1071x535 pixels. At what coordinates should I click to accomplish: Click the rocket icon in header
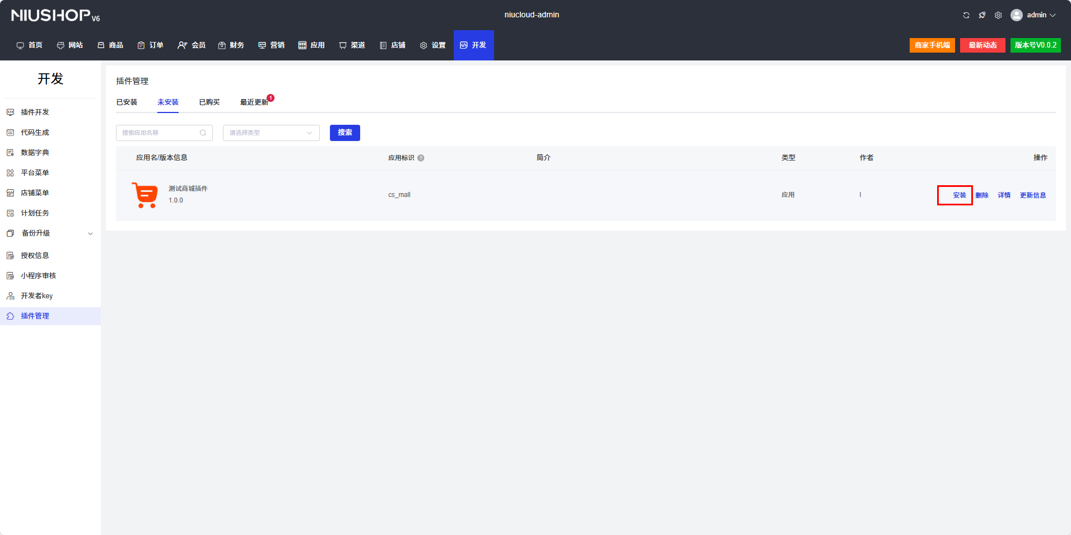(x=982, y=15)
